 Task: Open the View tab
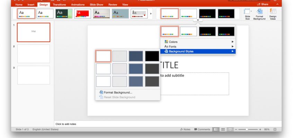click(125, 4)
